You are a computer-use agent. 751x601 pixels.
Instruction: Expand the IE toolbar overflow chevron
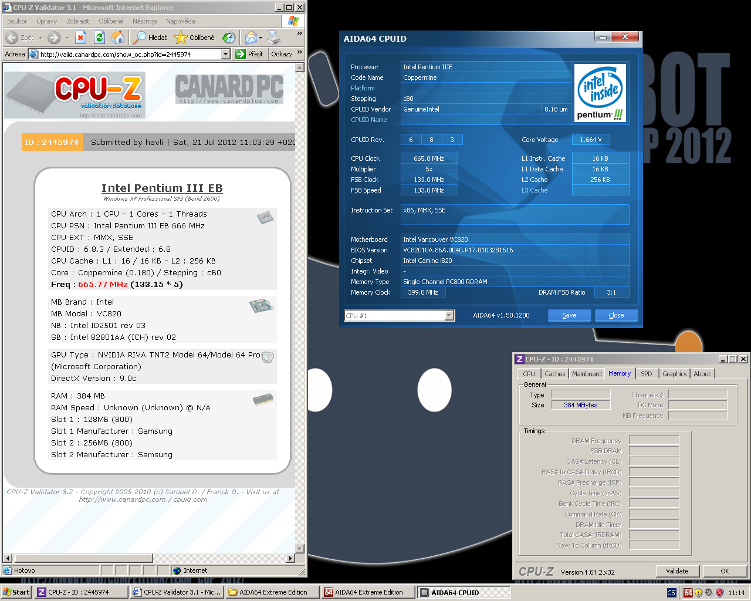click(300, 33)
